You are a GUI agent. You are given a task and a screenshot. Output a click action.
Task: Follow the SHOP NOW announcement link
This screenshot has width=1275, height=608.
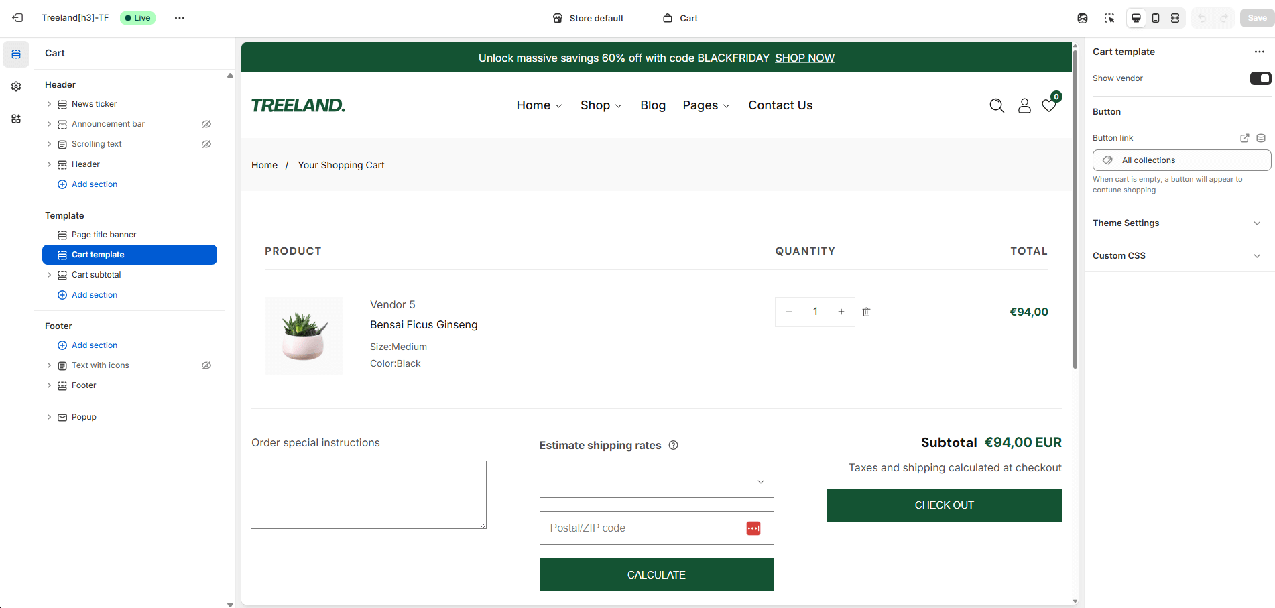pyautogui.click(x=804, y=58)
